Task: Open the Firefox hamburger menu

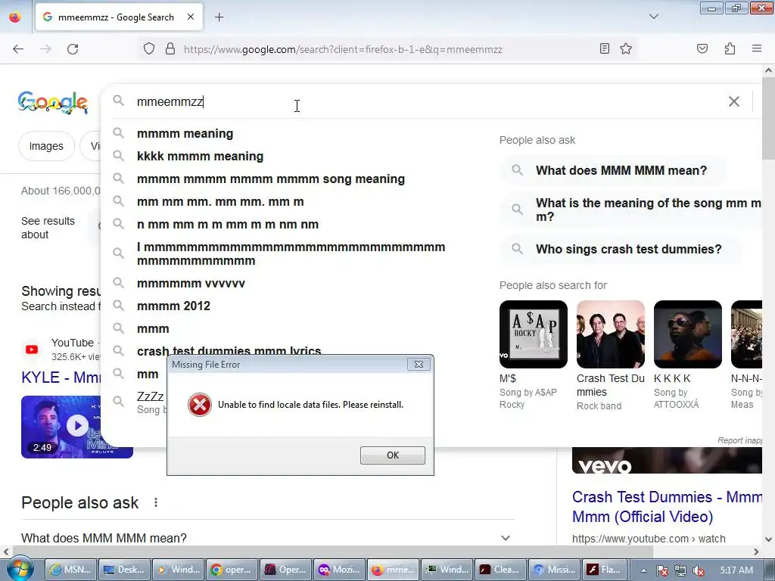Action: [757, 48]
